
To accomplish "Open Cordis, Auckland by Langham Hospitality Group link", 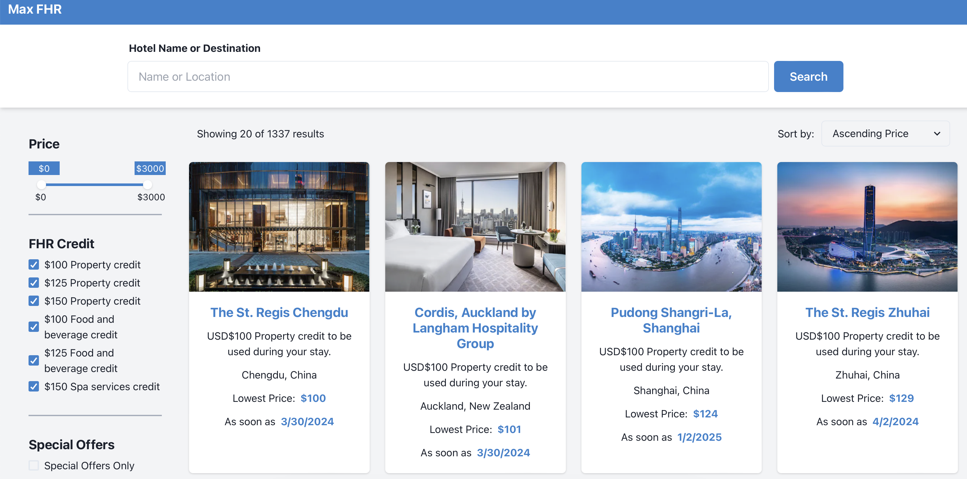I will (475, 328).
